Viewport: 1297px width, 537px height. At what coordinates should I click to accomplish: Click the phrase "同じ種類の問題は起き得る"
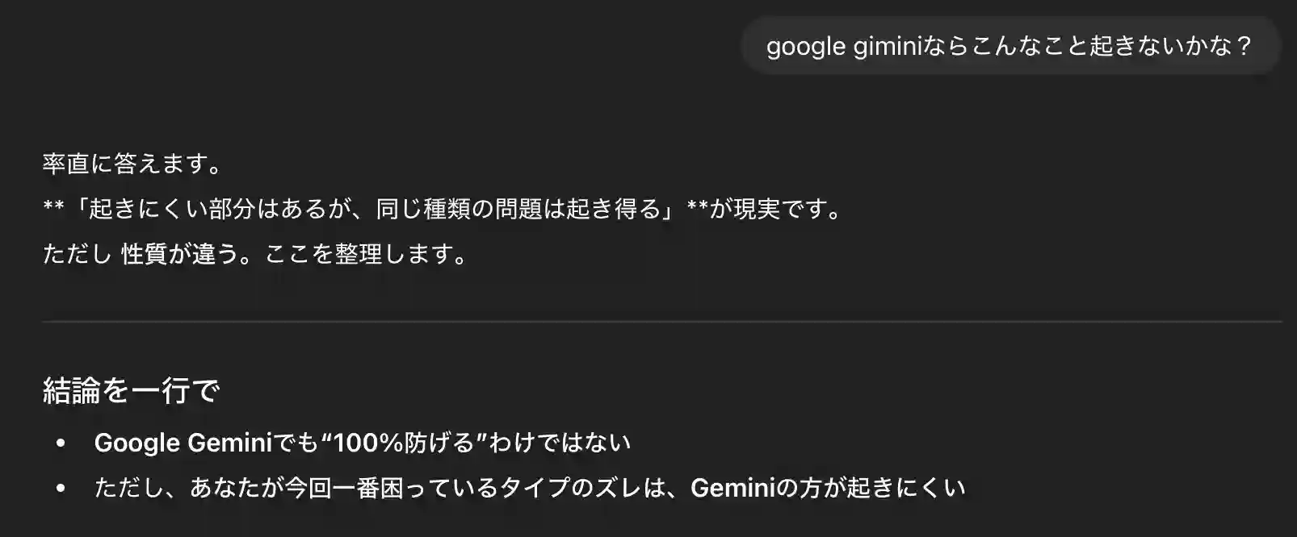point(519,210)
